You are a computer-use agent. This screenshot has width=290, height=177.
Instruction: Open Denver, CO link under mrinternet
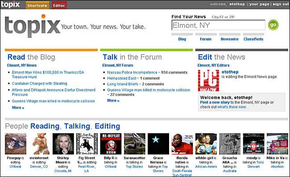39,166
